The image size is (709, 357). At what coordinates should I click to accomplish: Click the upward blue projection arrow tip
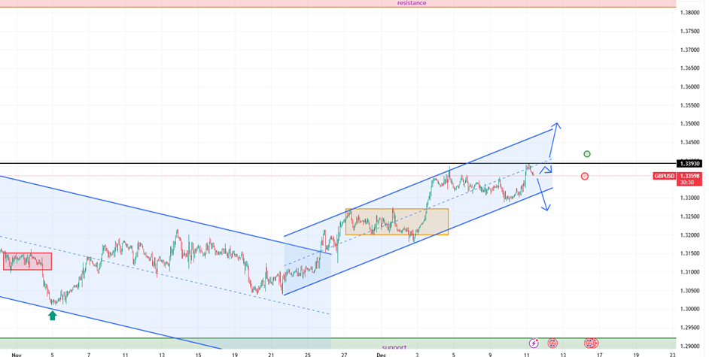[556, 124]
